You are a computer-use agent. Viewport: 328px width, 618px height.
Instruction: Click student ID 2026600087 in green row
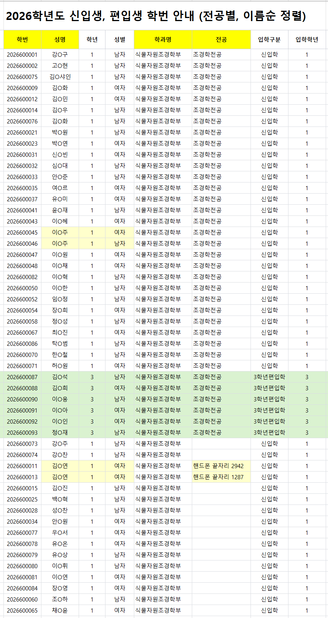point(22,377)
